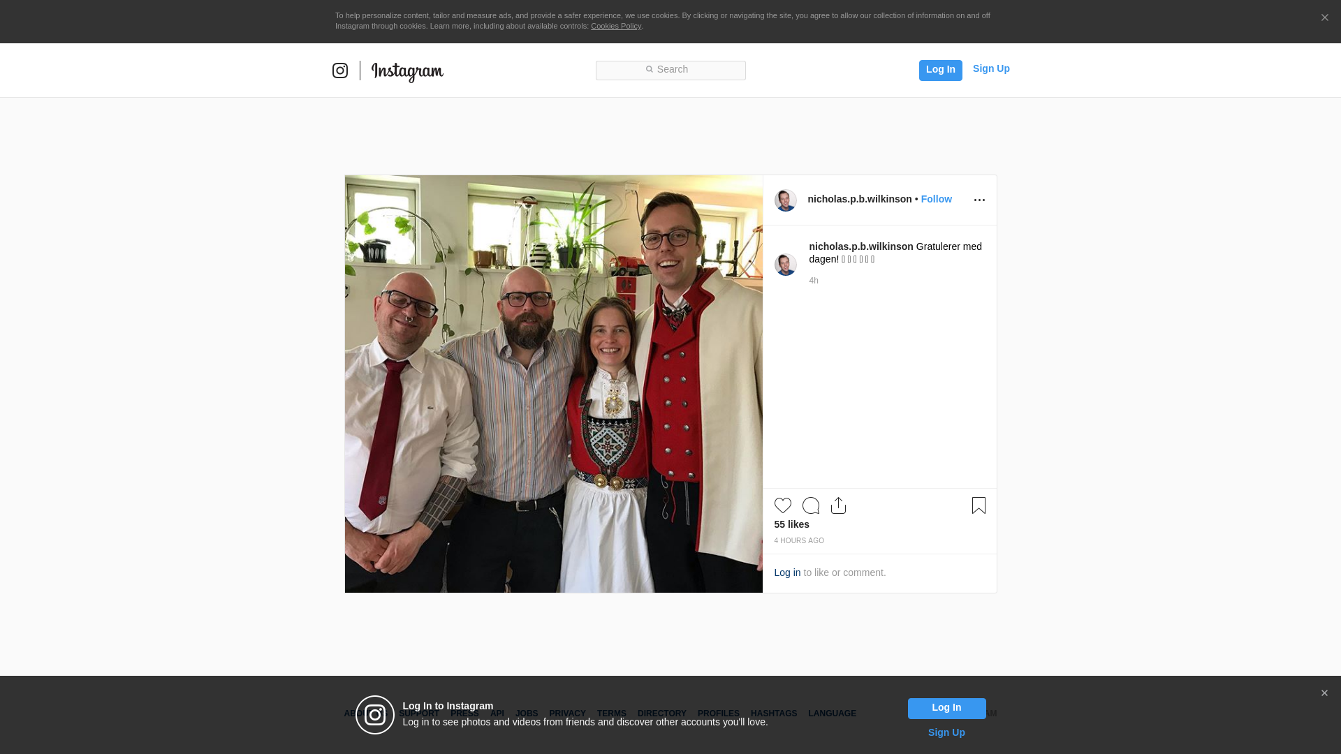Open post options three-dots menu

click(979, 200)
